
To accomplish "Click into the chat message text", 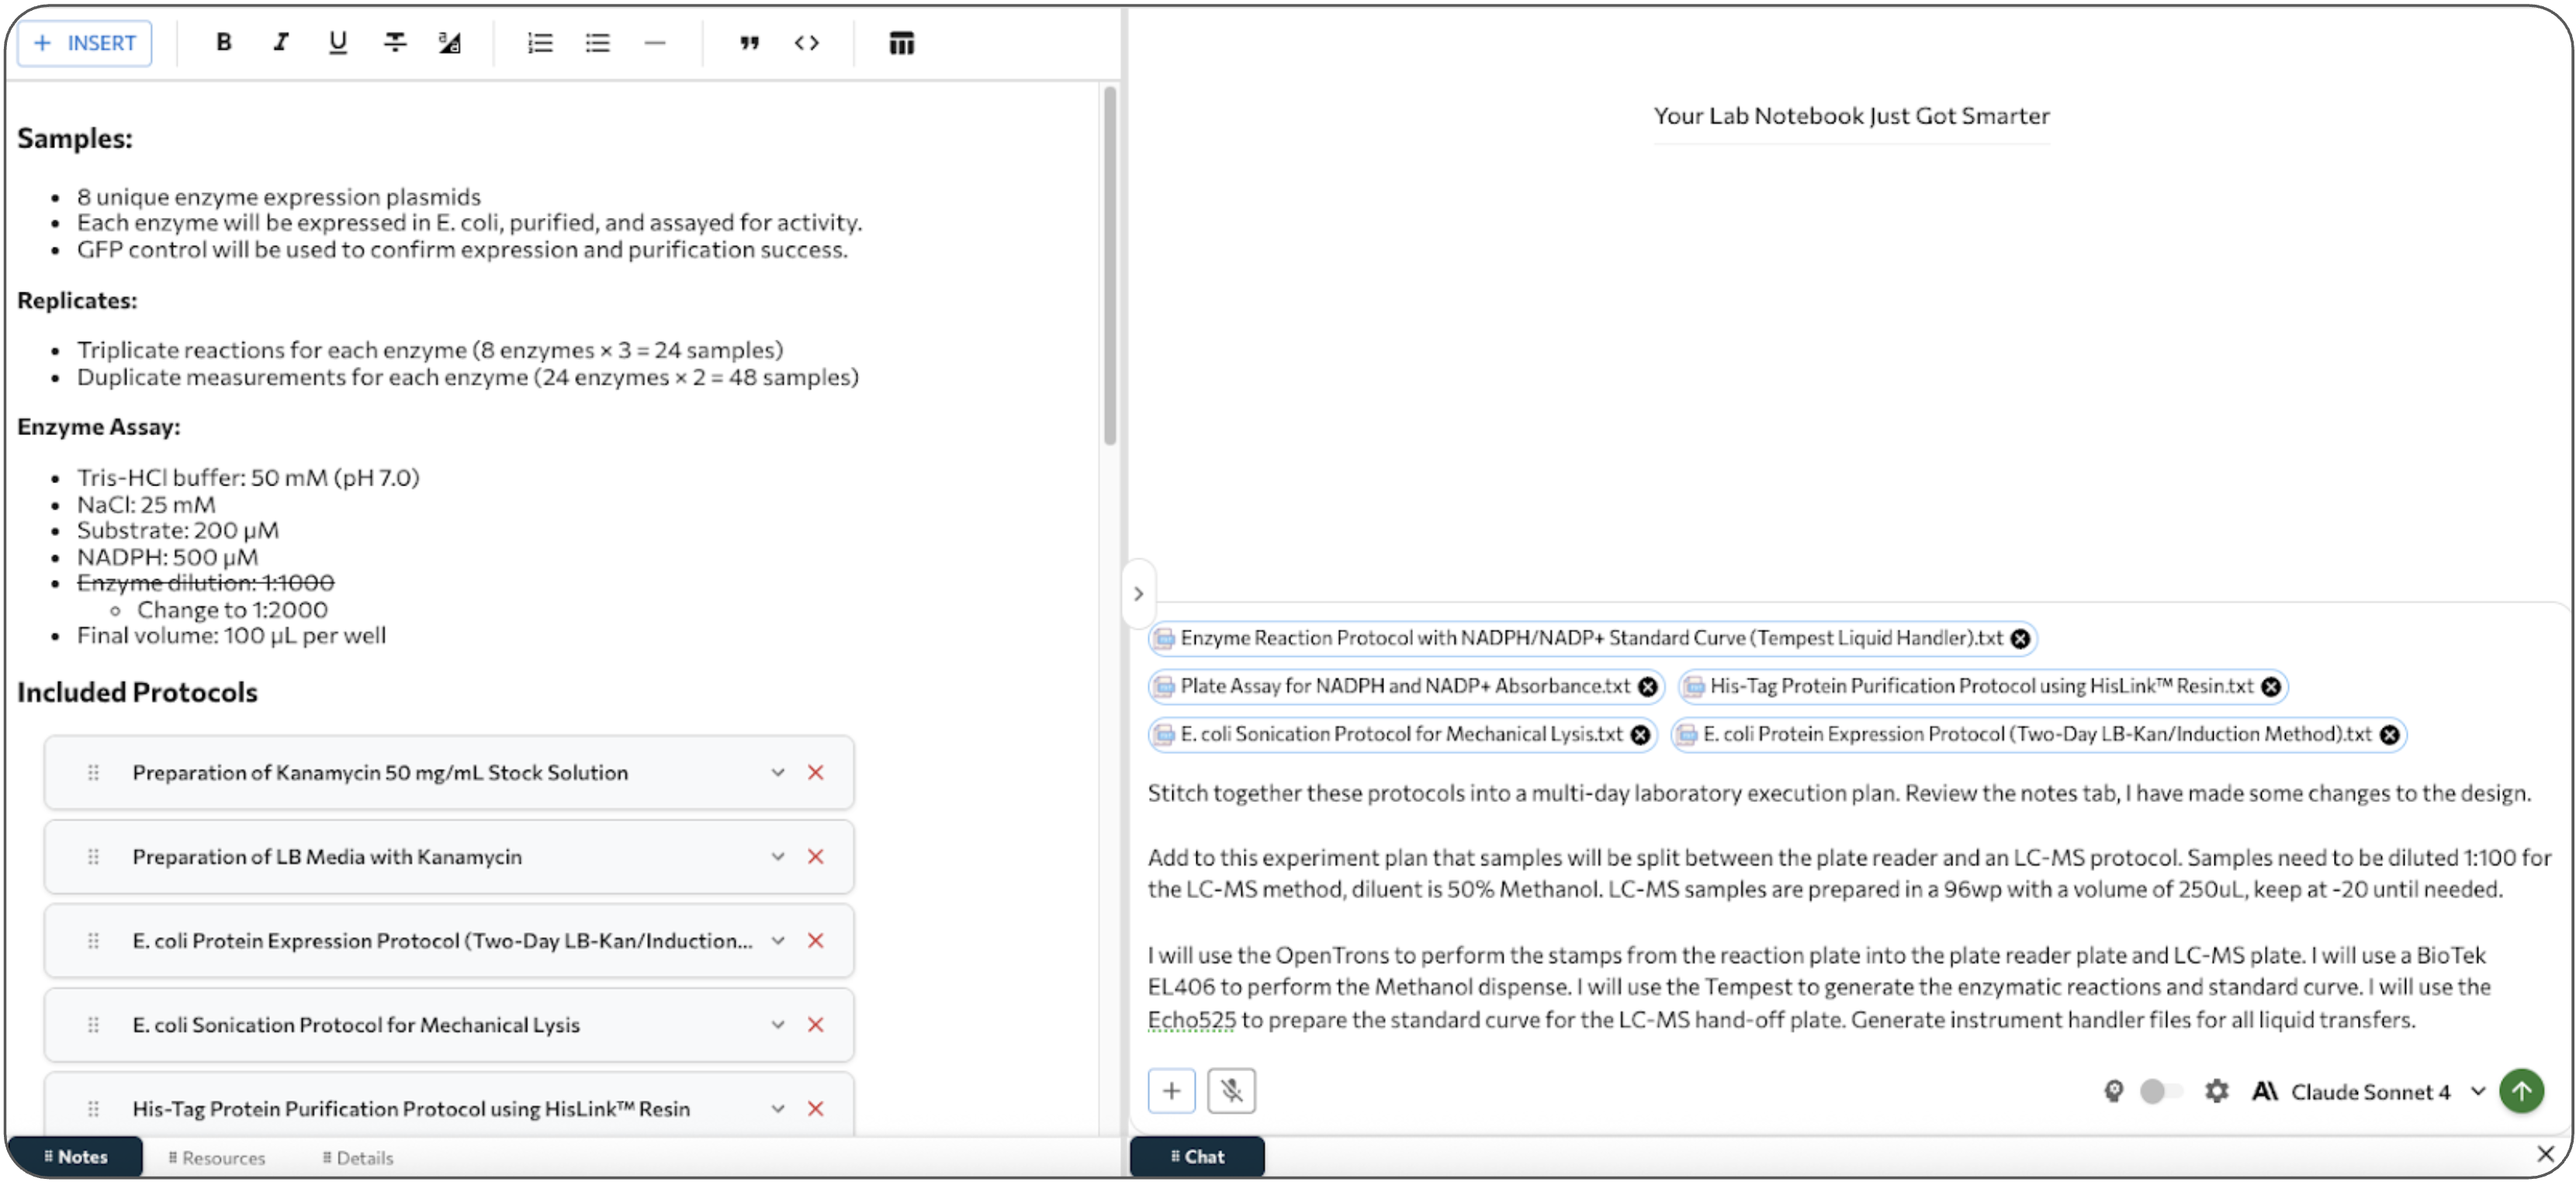I will (x=1848, y=905).
